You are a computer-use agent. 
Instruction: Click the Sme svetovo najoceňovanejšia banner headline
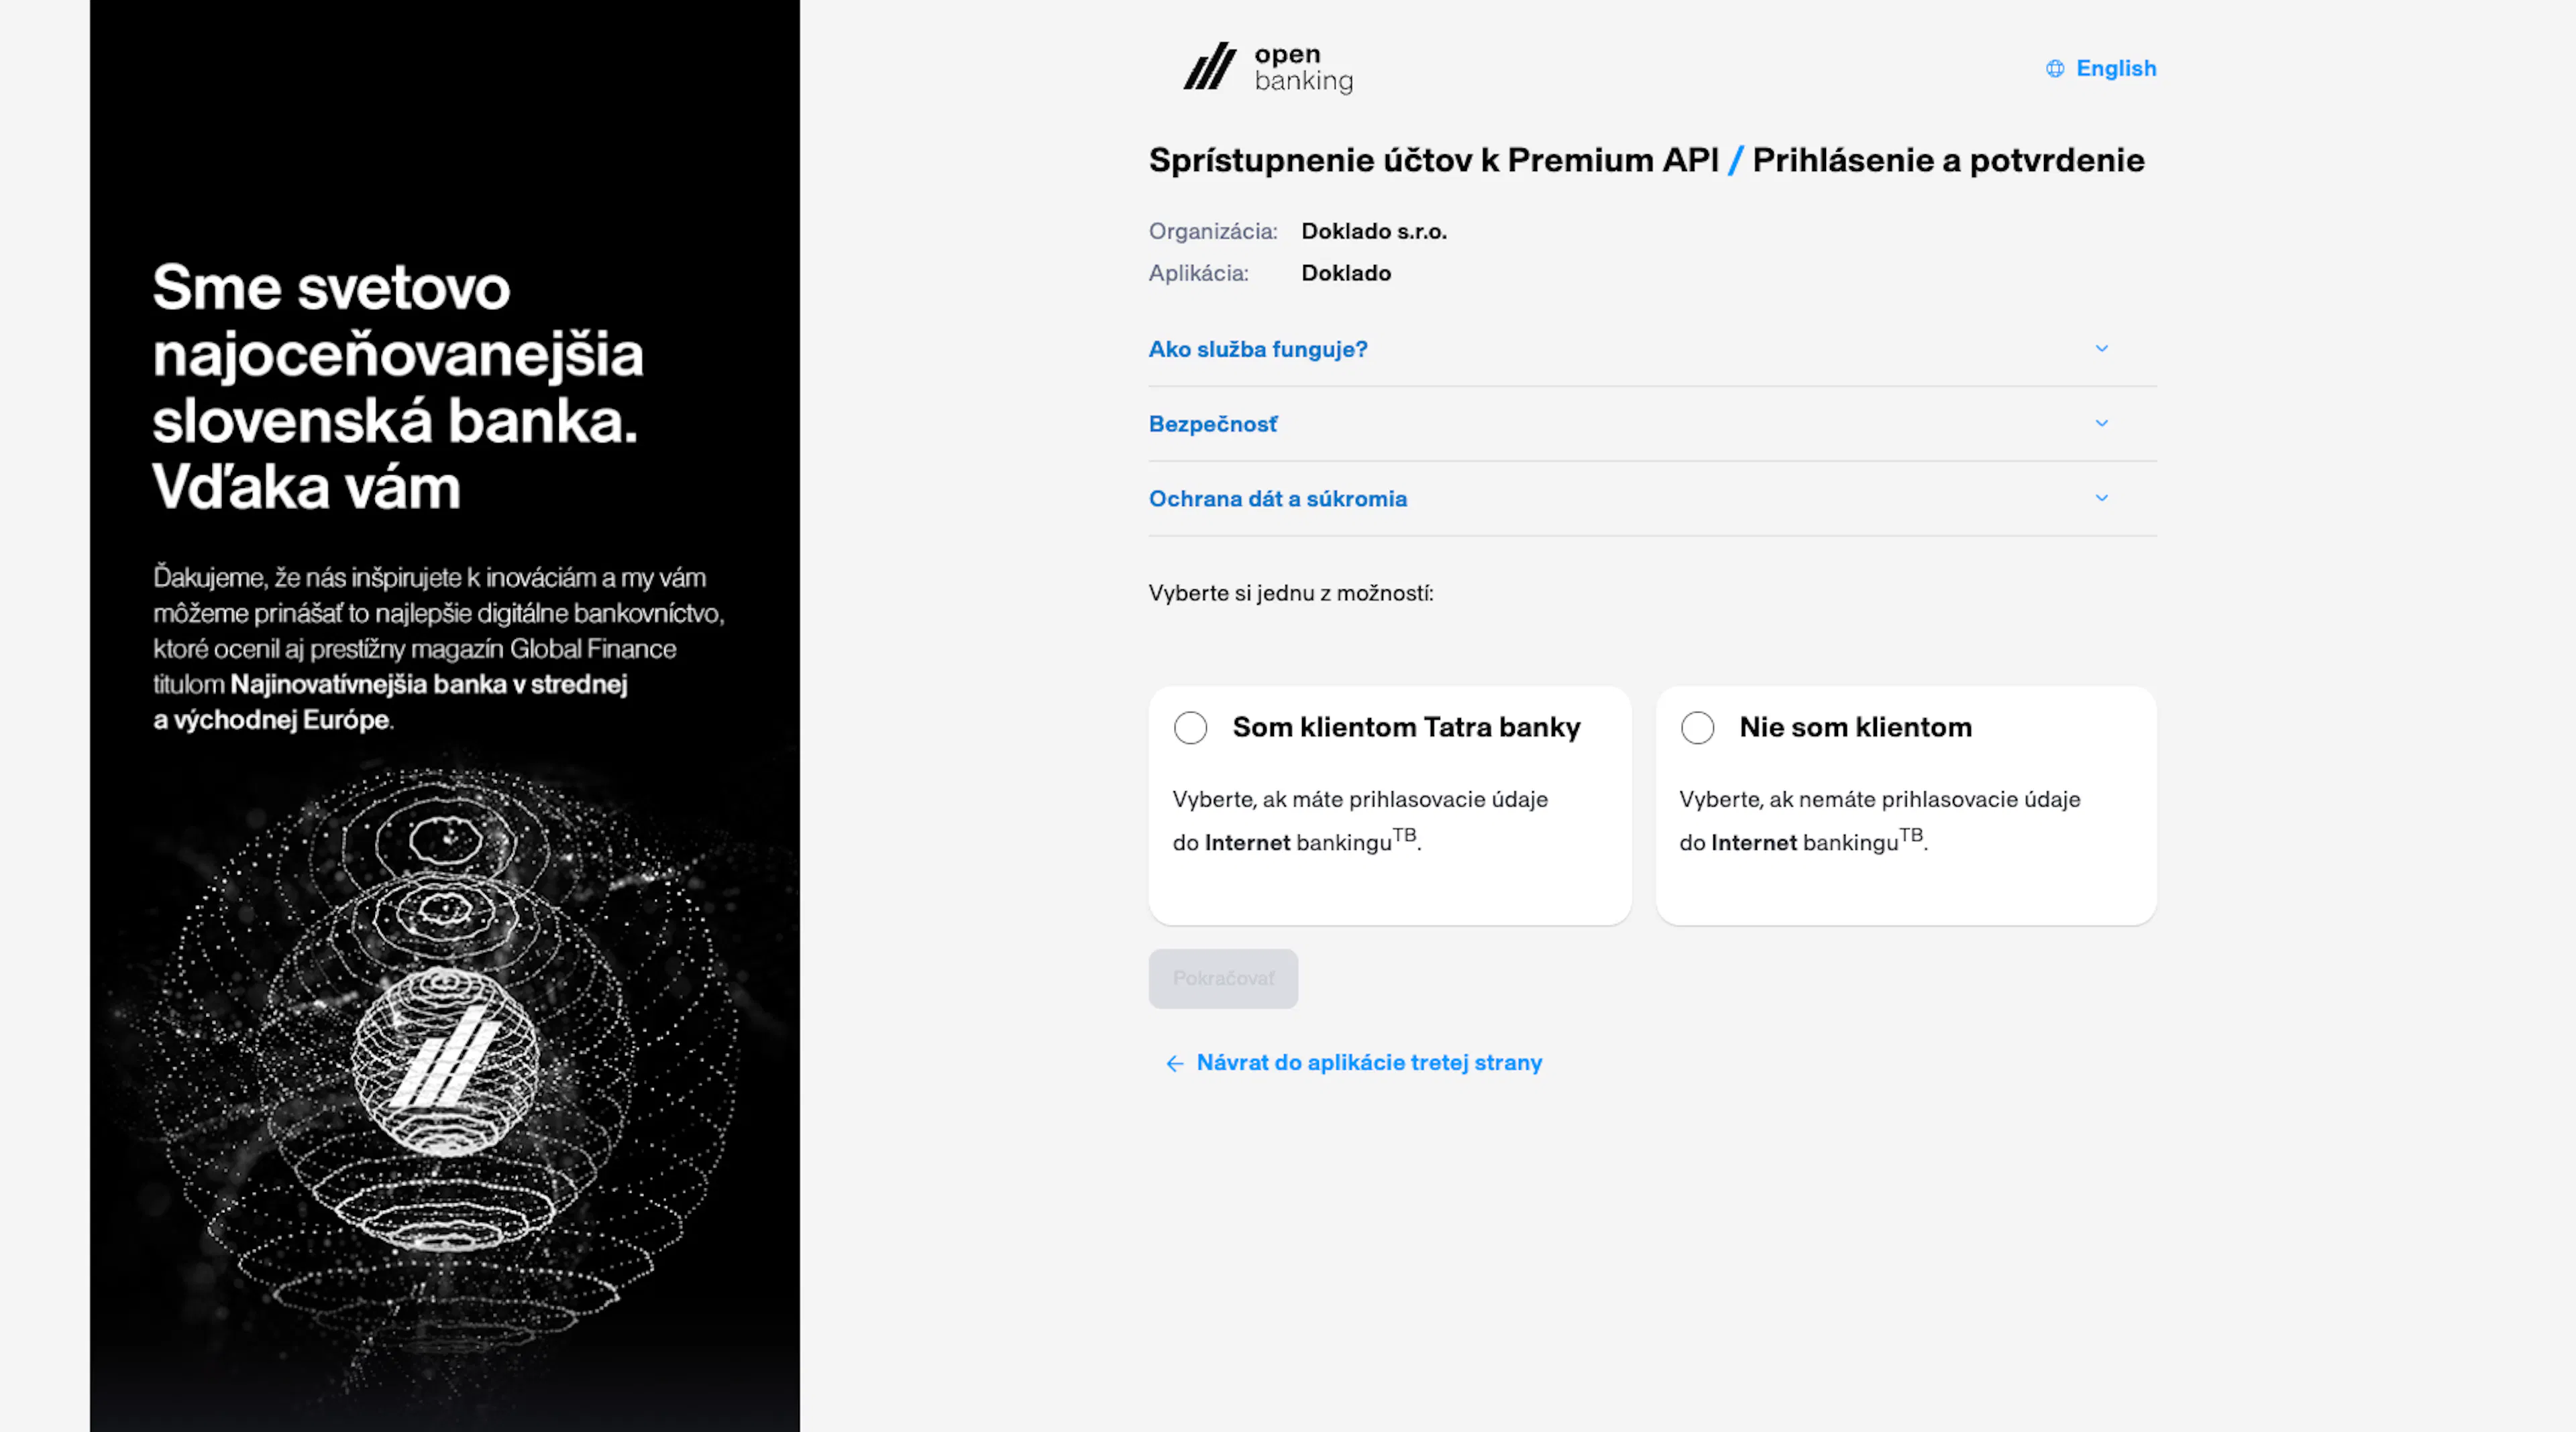(398, 387)
